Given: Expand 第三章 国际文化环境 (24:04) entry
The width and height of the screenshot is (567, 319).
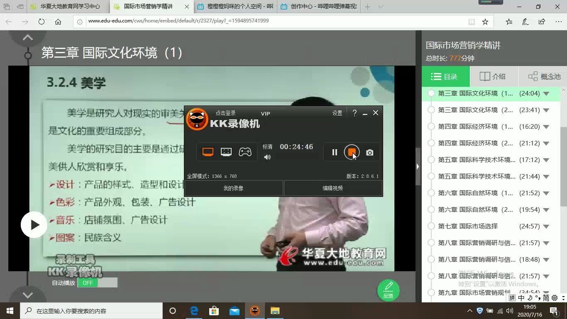Looking at the screenshot, I should pos(546,93).
